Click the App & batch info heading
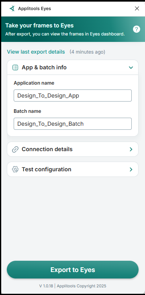145x295 pixels. pos(44,67)
